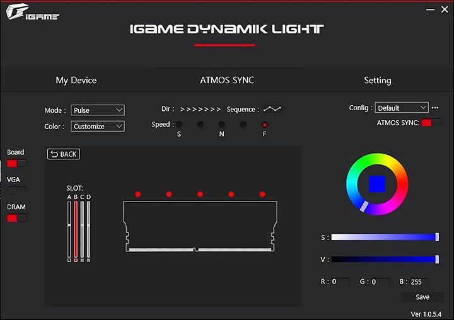This screenshot has height=320, width=454.
Task: Toggle the DRAM lighting switch
Action: tap(17, 218)
